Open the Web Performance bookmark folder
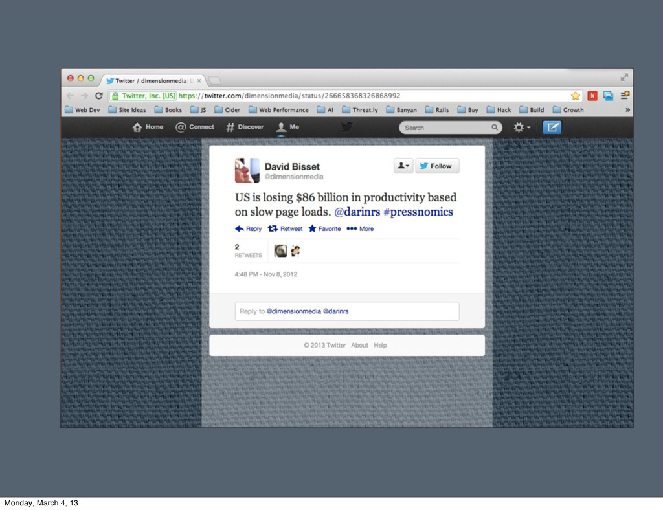The width and height of the screenshot is (663, 510). pyautogui.click(x=278, y=110)
